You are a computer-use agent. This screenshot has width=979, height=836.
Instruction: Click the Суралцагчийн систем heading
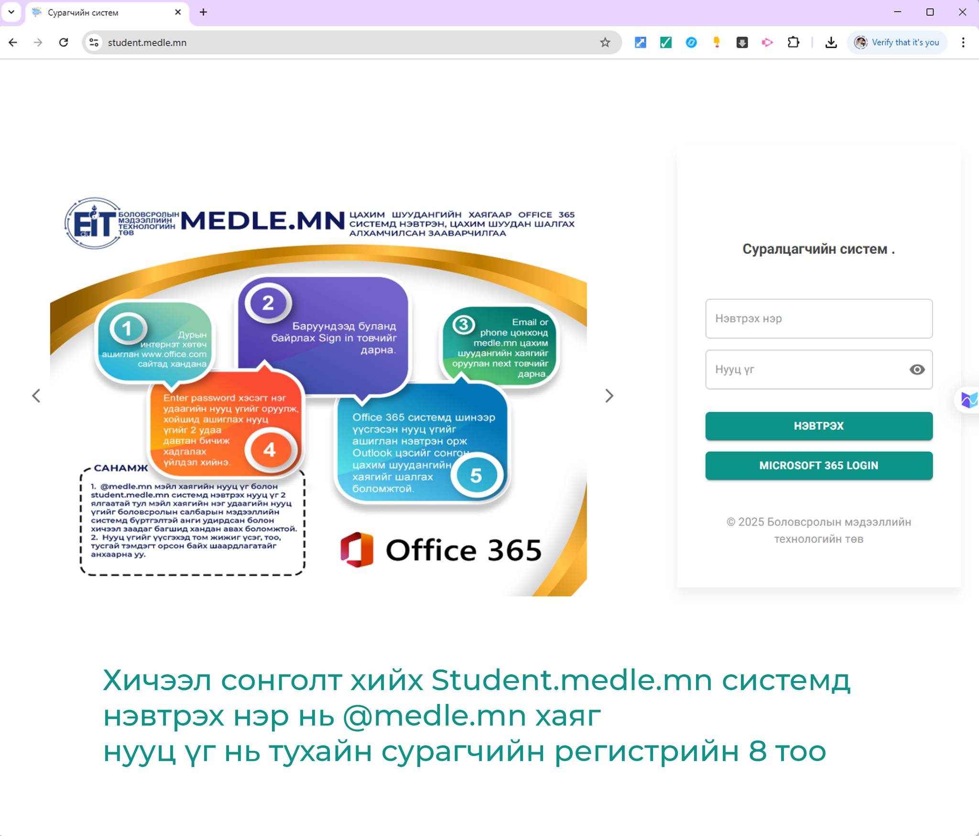click(818, 249)
